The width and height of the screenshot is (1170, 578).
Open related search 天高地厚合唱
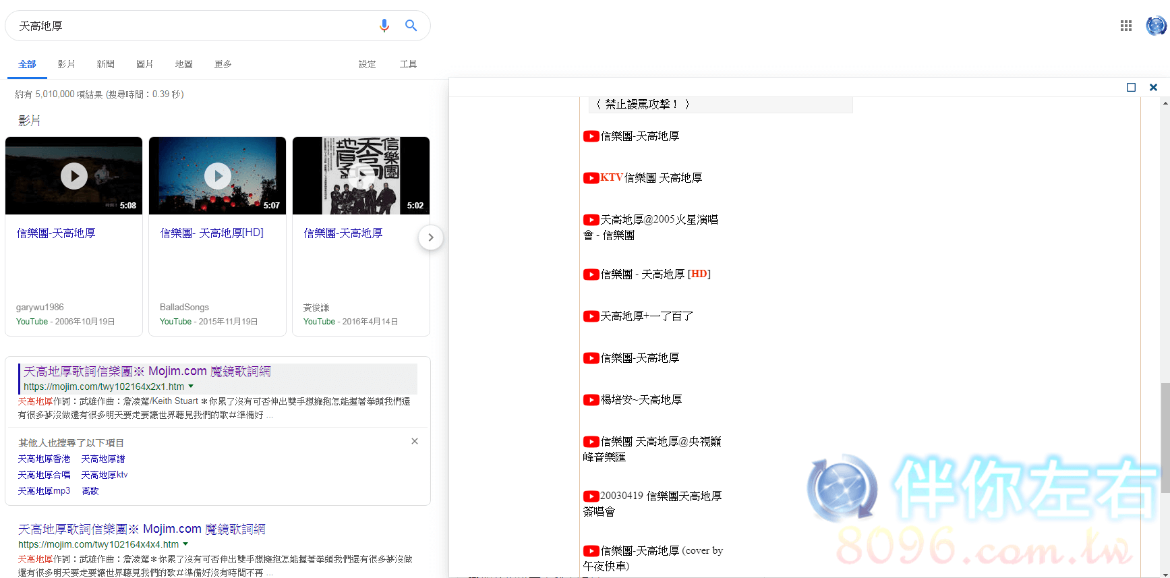click(44, 475)
